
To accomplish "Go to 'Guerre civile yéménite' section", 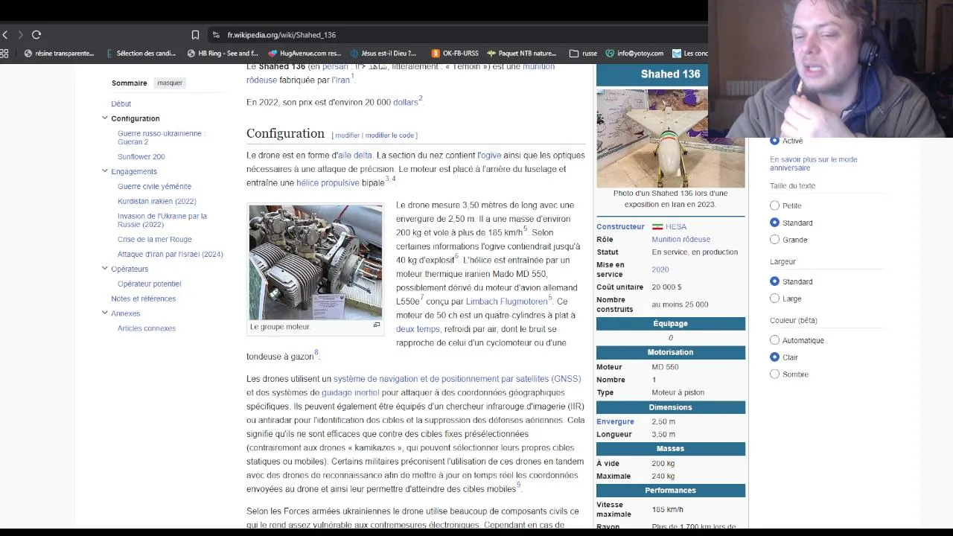I will pos(154,186).
